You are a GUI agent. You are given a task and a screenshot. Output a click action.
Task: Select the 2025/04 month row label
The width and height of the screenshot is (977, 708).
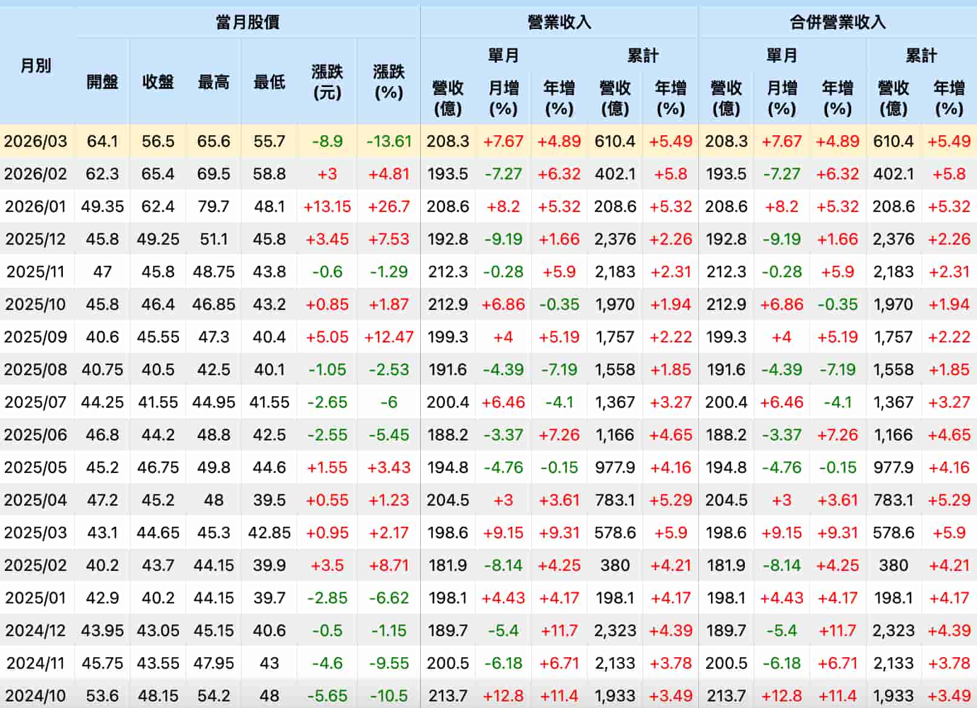[x=36, y=500]
